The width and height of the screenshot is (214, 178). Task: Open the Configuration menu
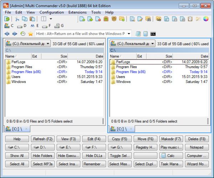[x=52, y=12]
